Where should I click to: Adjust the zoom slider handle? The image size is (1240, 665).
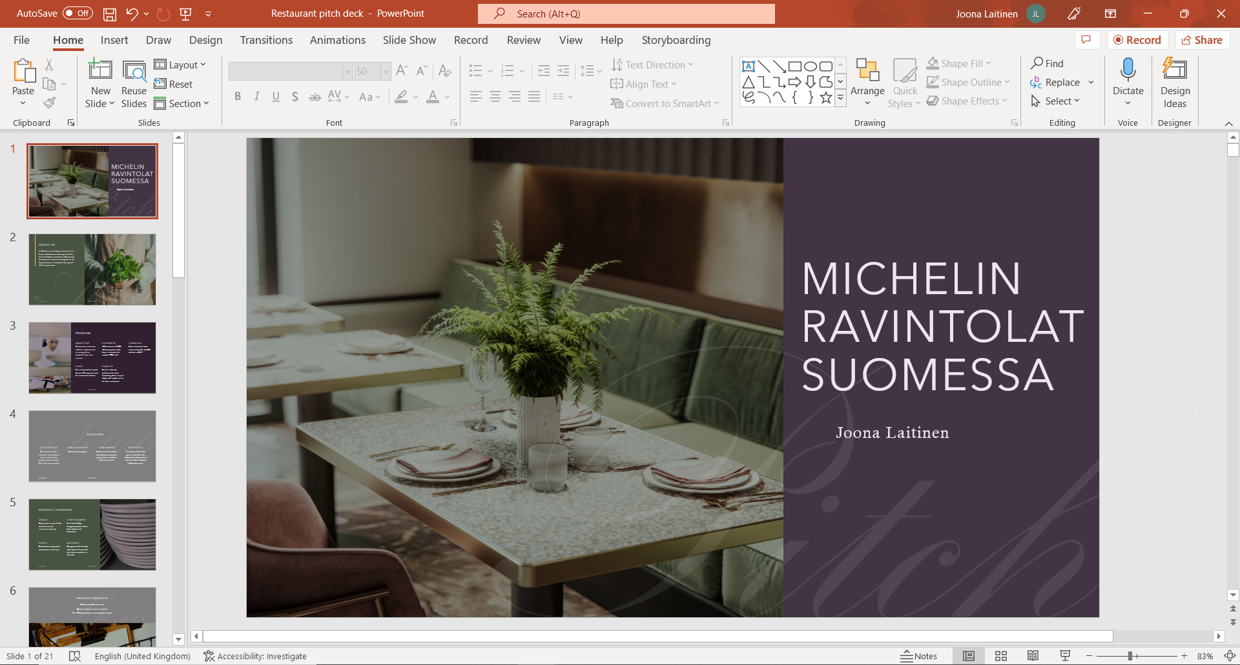(x=1130, y=656)
